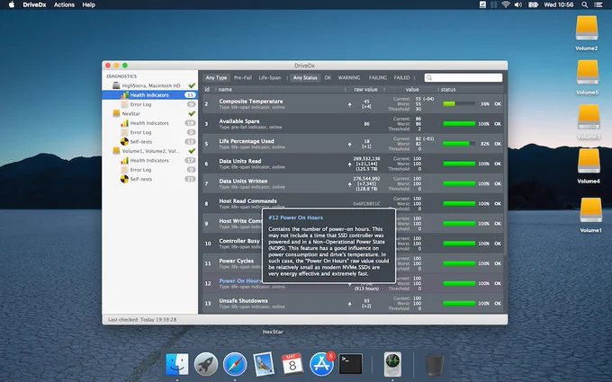Click inside the indicator search field
Screen dimensions: 612x382
click(x=463, y=78)
